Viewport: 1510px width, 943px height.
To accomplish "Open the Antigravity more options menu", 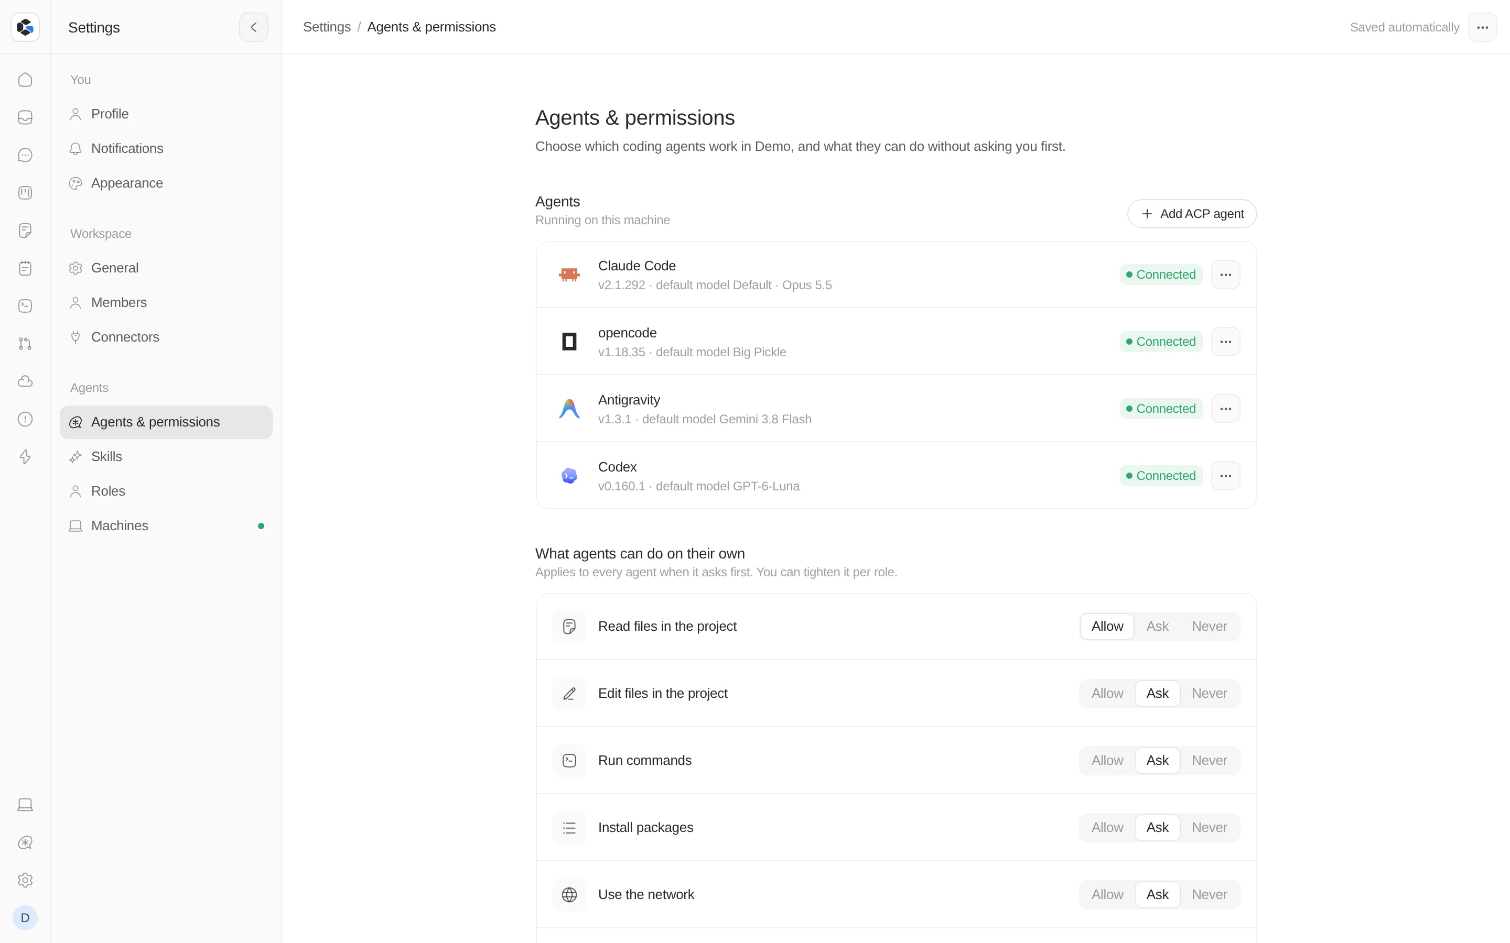I will (x=1225, y=409).
